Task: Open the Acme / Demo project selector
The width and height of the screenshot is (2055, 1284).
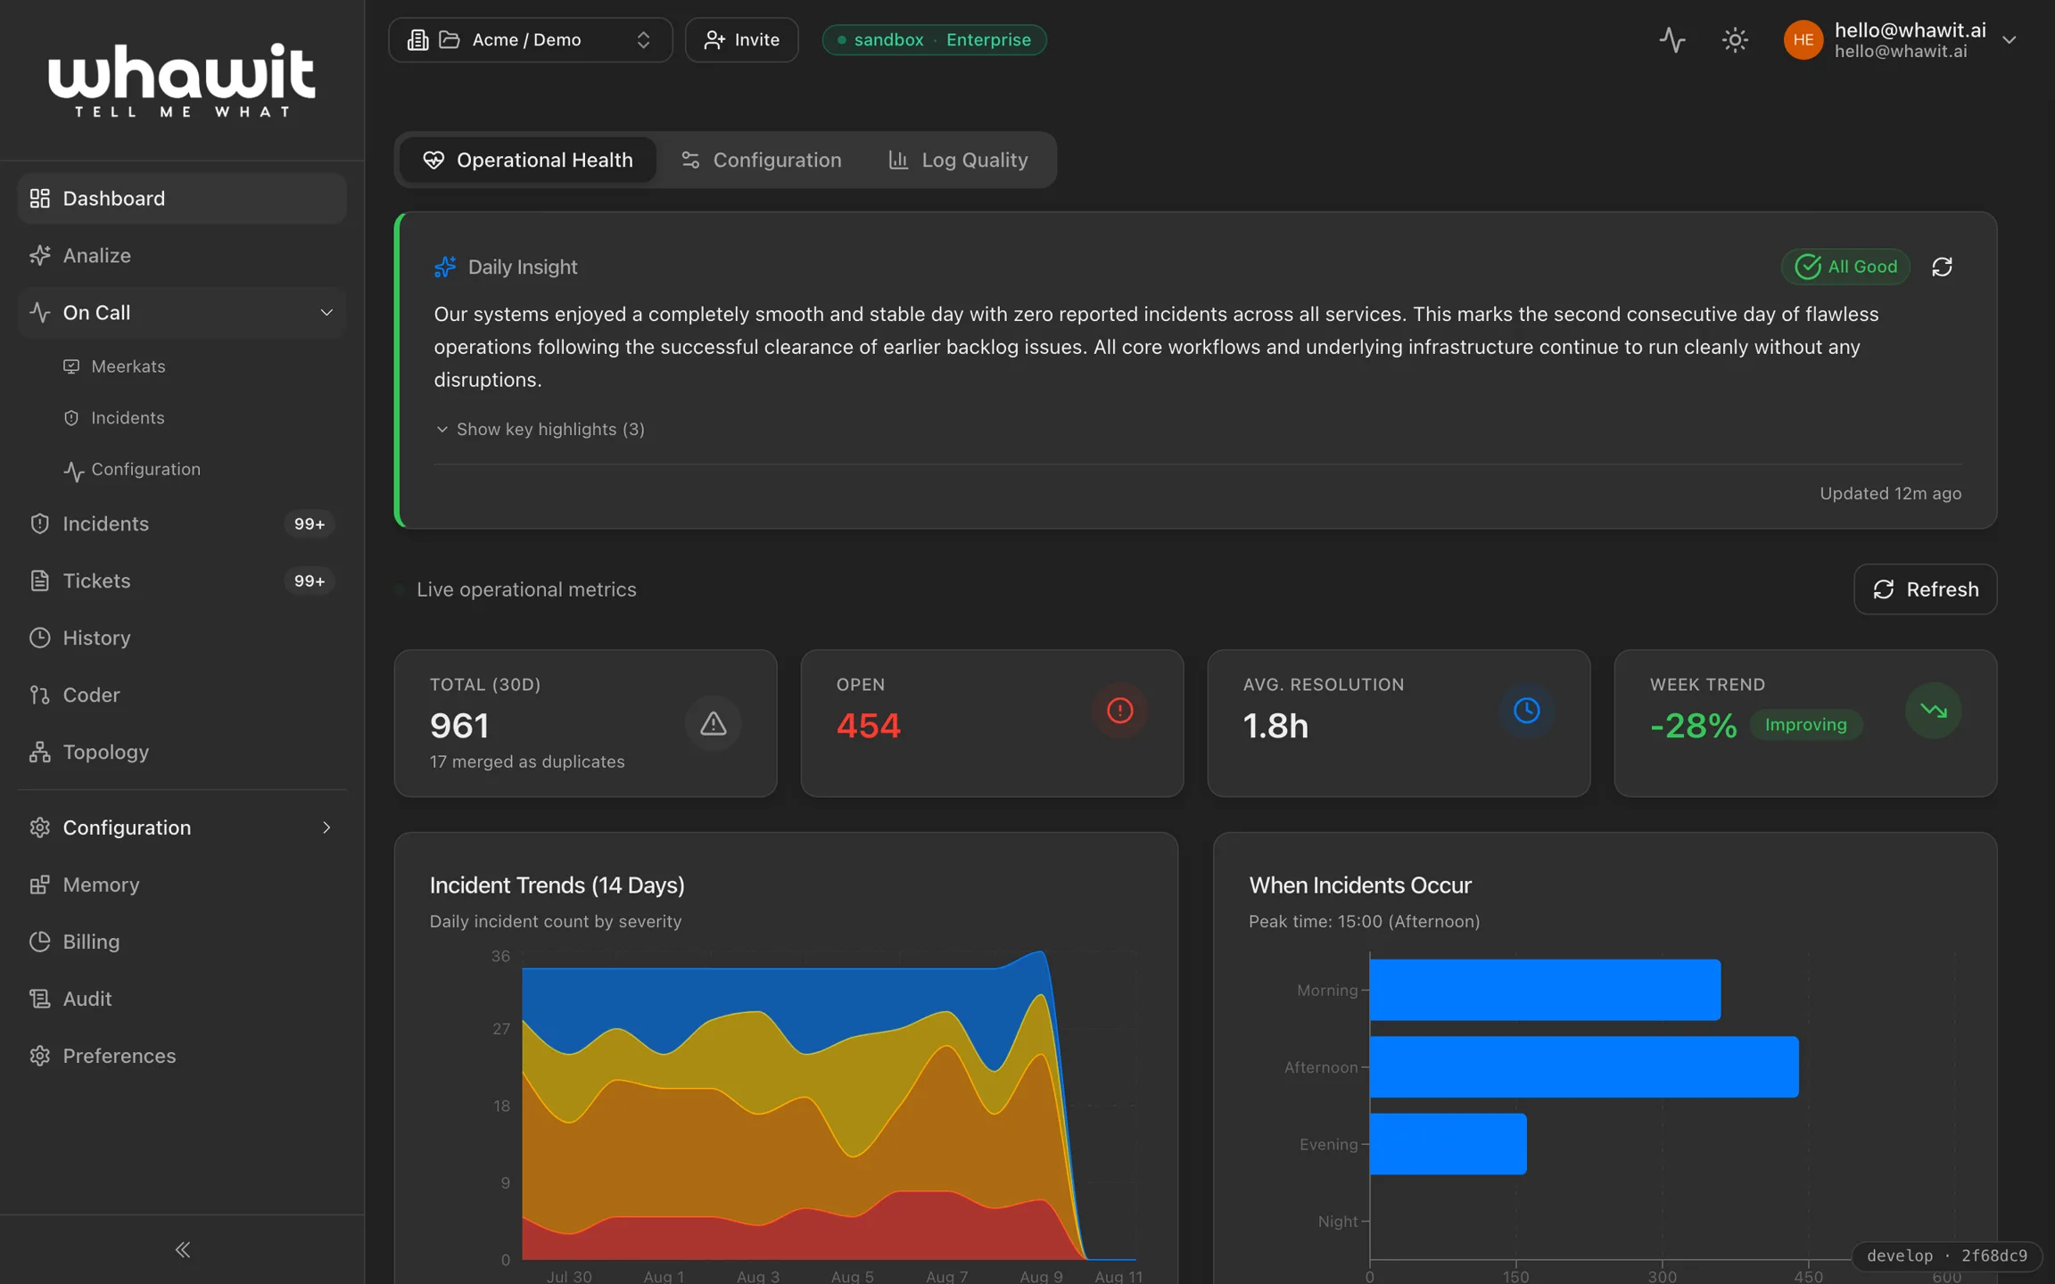Action: click(531, 40)
